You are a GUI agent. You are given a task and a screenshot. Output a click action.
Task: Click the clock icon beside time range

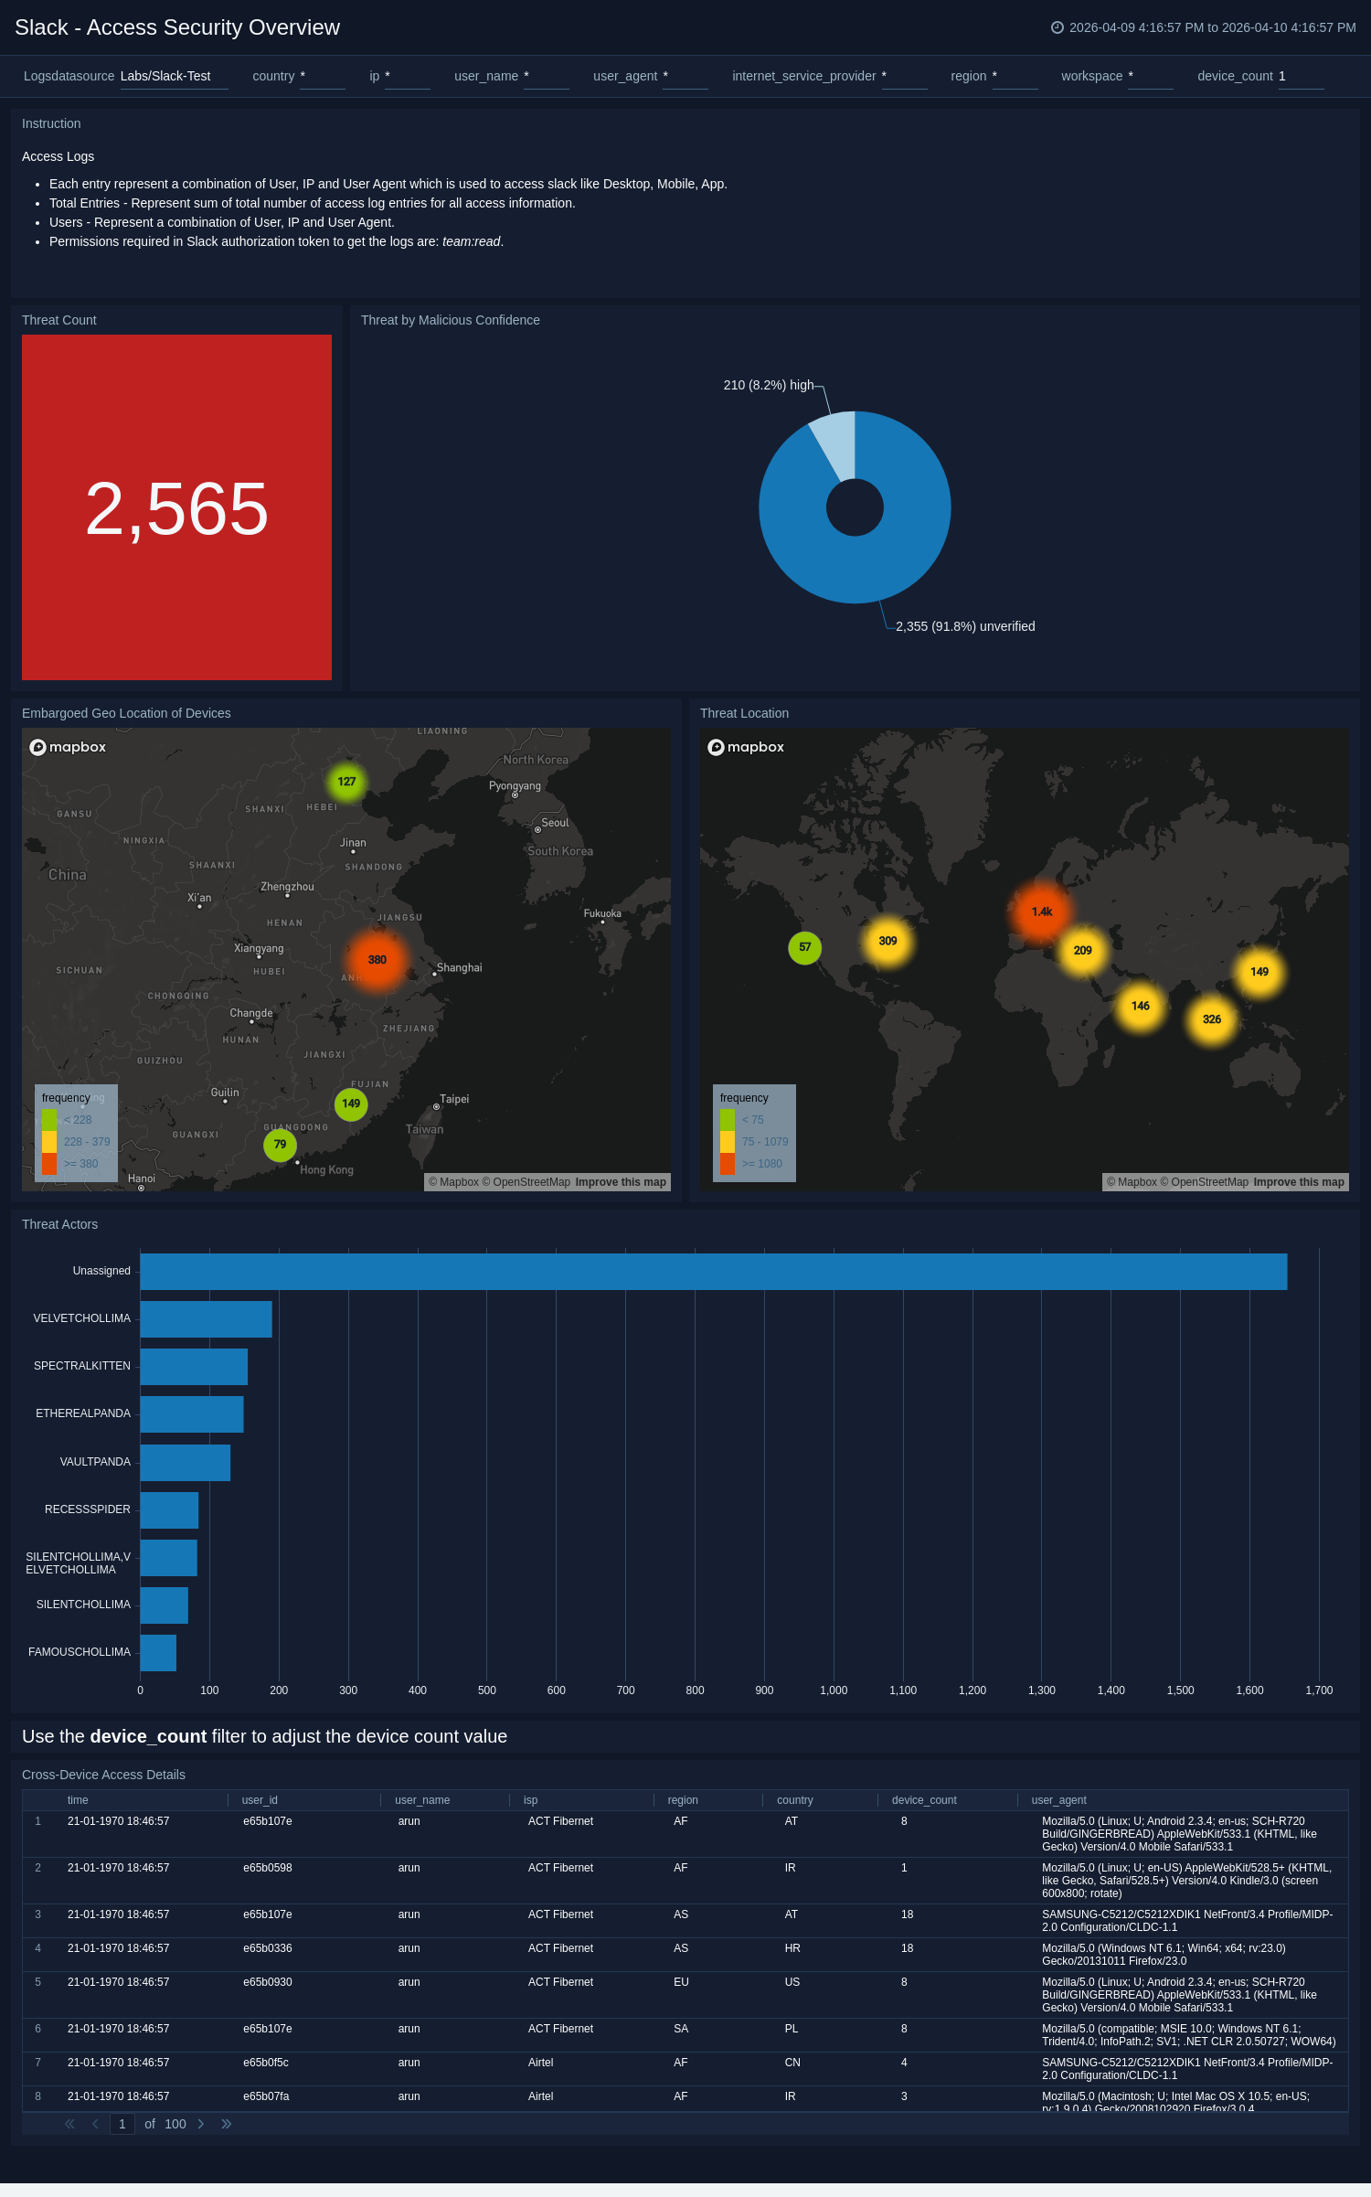click(x=1057, y=27)
